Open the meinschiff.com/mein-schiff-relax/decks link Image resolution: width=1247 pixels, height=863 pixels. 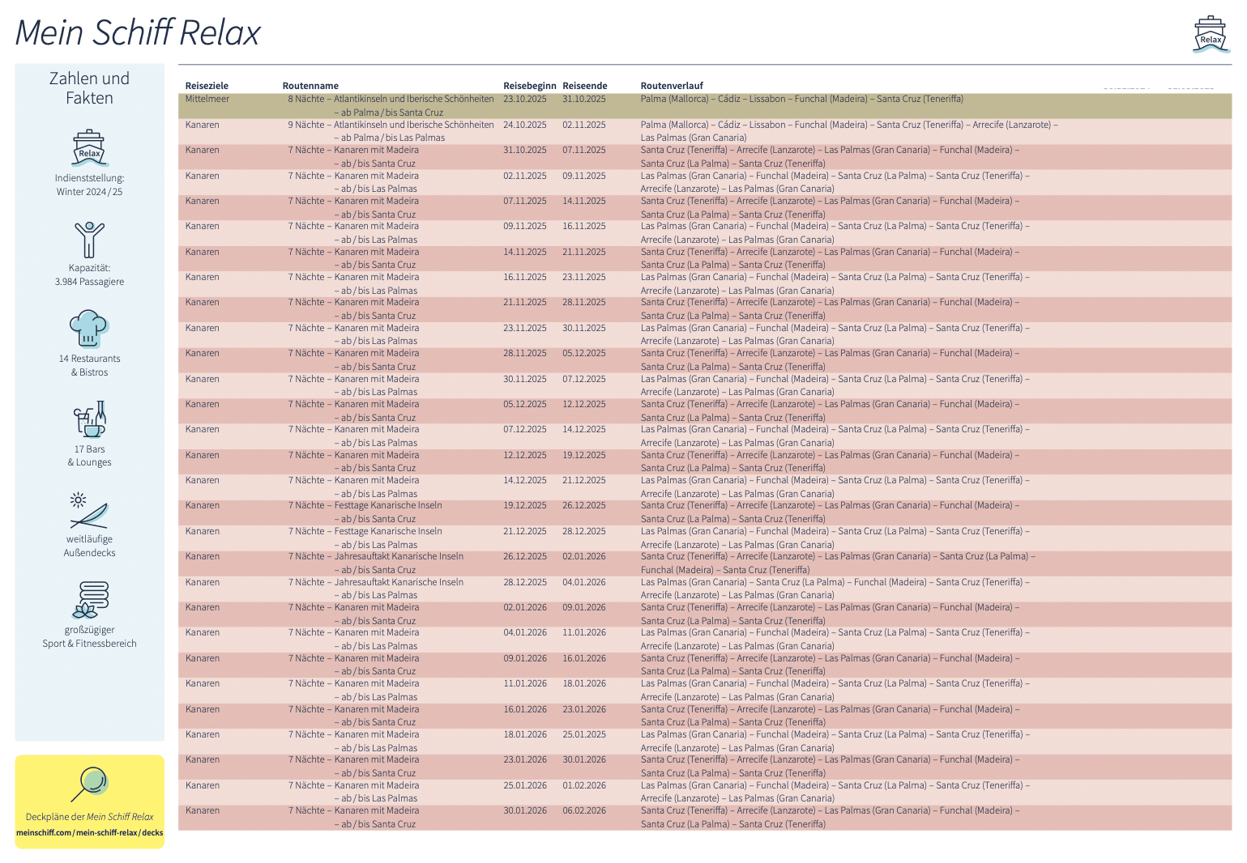tap(89, 832)
